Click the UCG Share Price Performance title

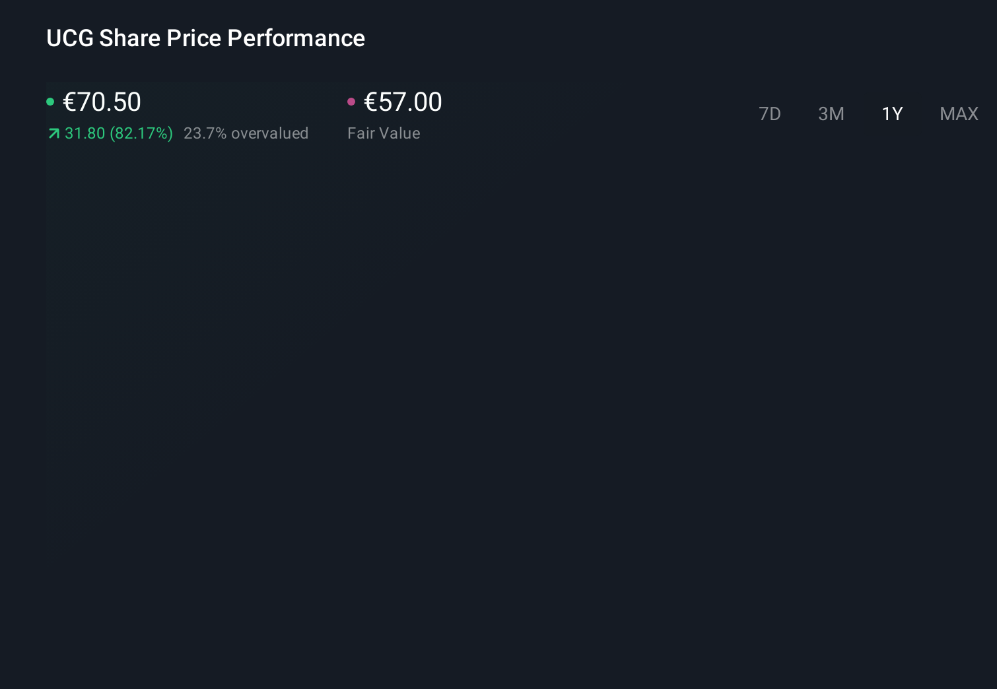coord(205,38)
